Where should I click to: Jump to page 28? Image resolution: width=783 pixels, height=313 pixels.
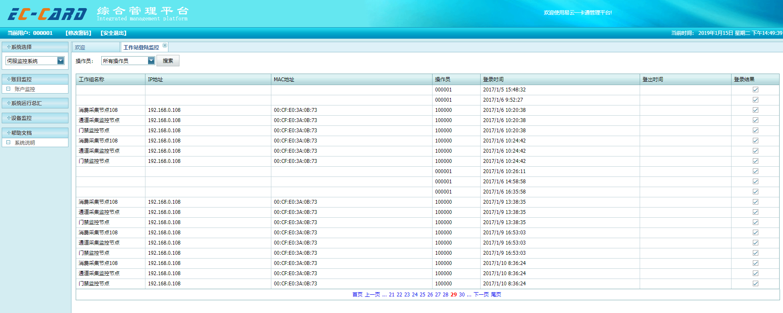click(445, 295)
